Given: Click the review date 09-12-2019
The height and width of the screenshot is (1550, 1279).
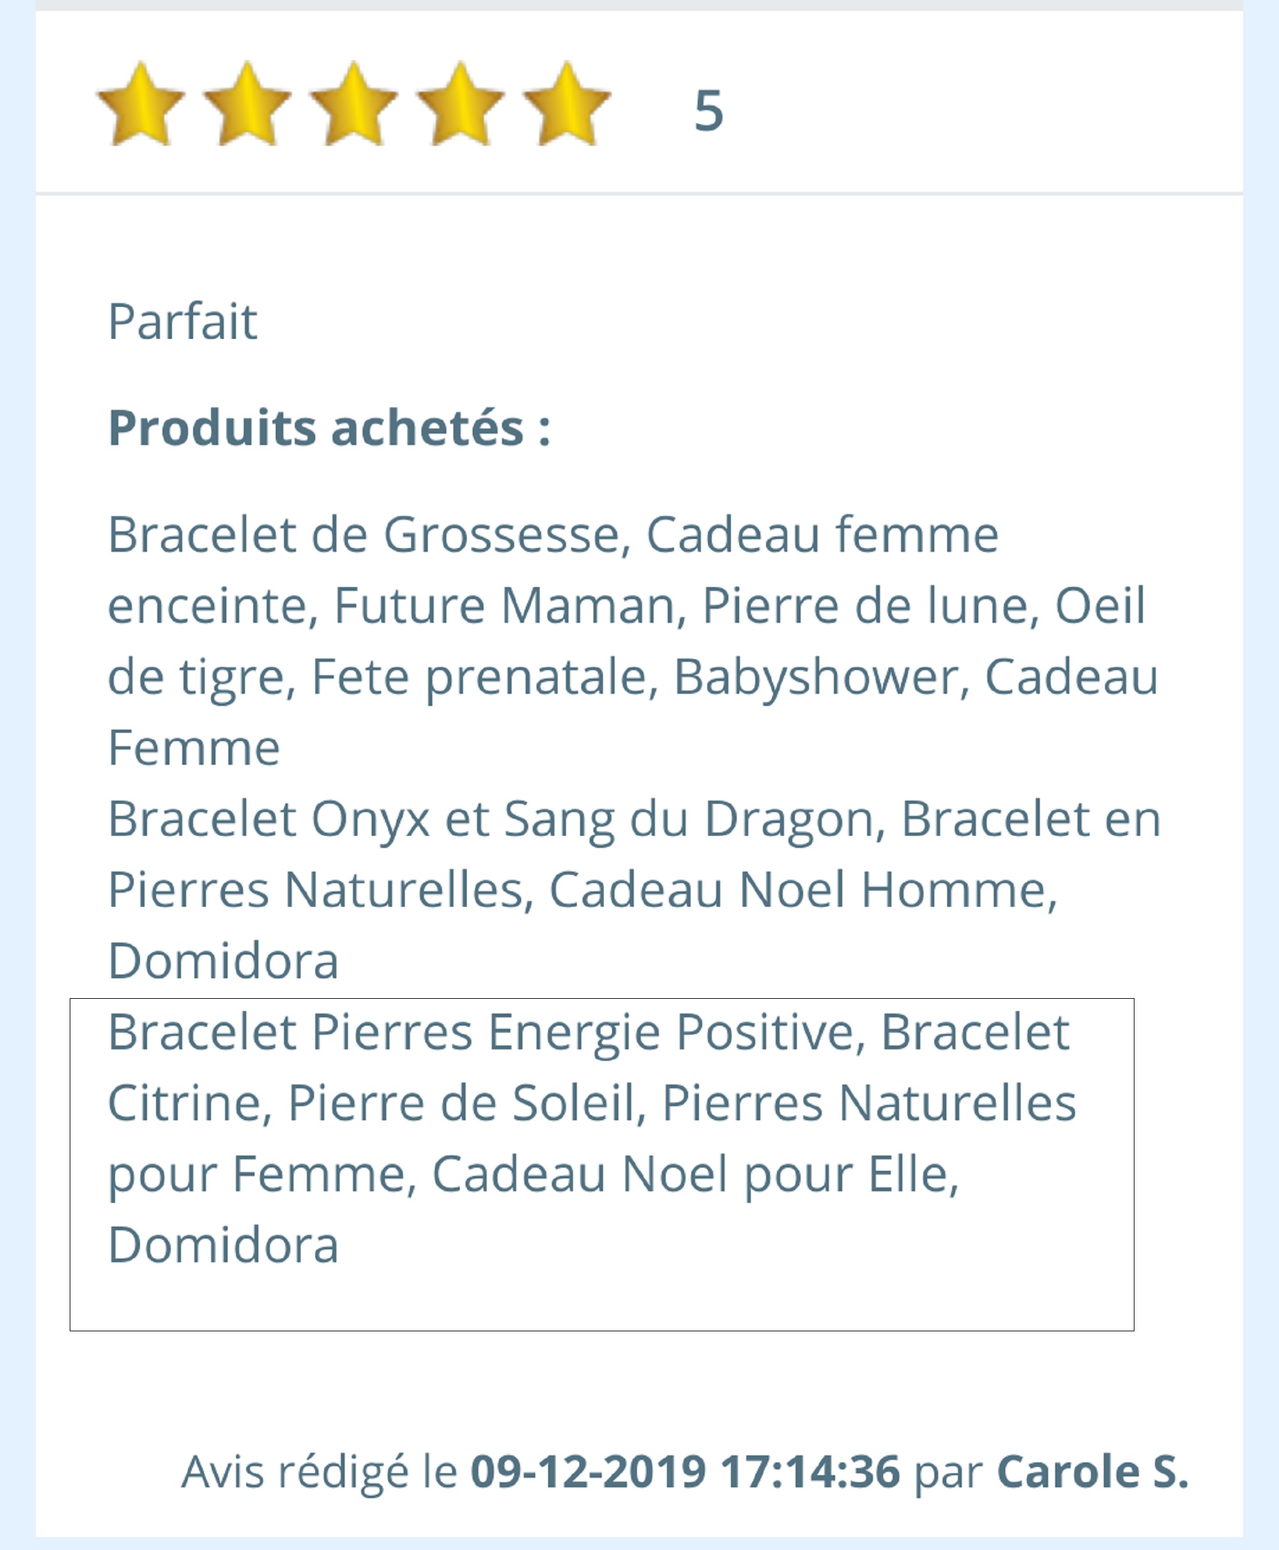Looking at the screenshot, I should point(588,1472).
